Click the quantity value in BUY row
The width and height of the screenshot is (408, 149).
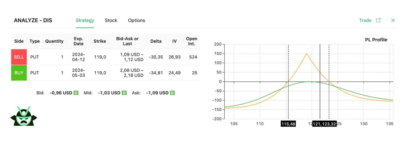click(x=62, y=73)
